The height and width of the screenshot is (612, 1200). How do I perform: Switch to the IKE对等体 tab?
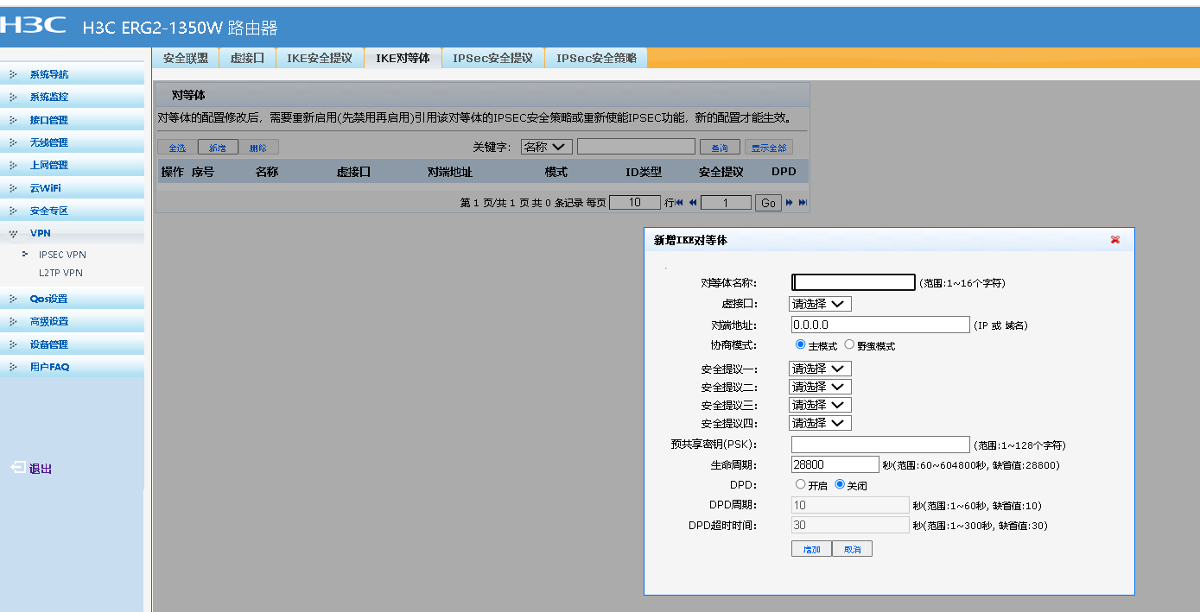(x=403, y=58)
